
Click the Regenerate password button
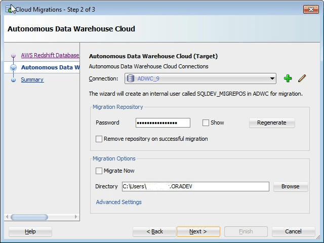[x=272, y=123]
